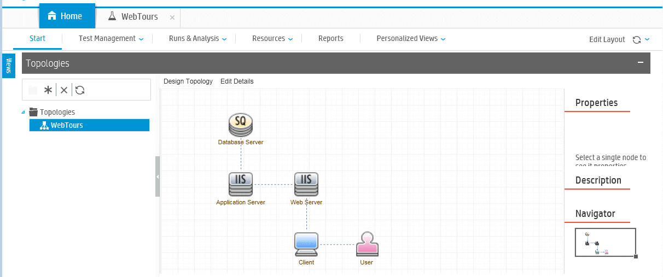Click the Client label text

pos(306,262)
